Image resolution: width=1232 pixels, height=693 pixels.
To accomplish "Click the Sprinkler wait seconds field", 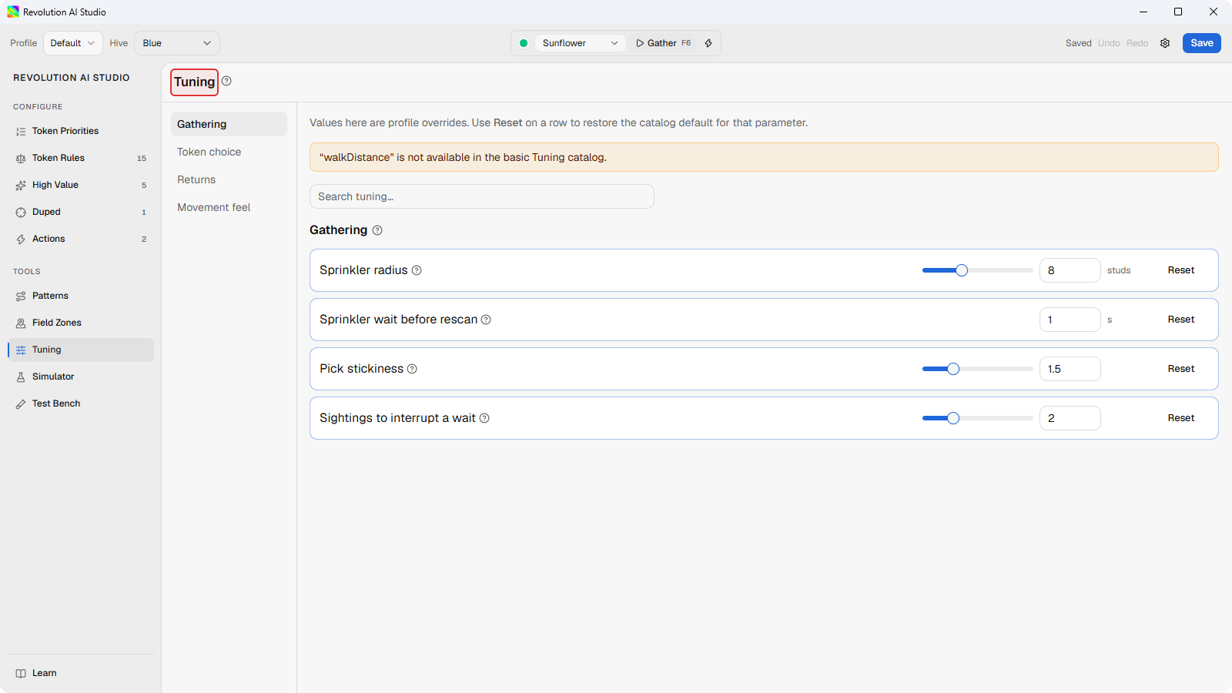I will pyautogui.click(x=1070, y=320).
